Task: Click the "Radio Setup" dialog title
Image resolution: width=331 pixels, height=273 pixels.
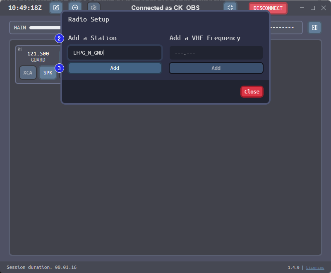Action: click(89, 19)
